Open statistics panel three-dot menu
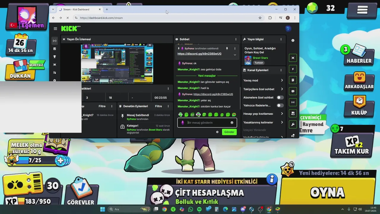Image resolution: width=380 pixels, height=214 pixels. (x=168, y=89)
